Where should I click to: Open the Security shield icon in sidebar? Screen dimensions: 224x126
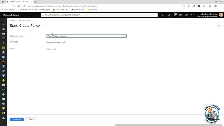click(3, 108)
